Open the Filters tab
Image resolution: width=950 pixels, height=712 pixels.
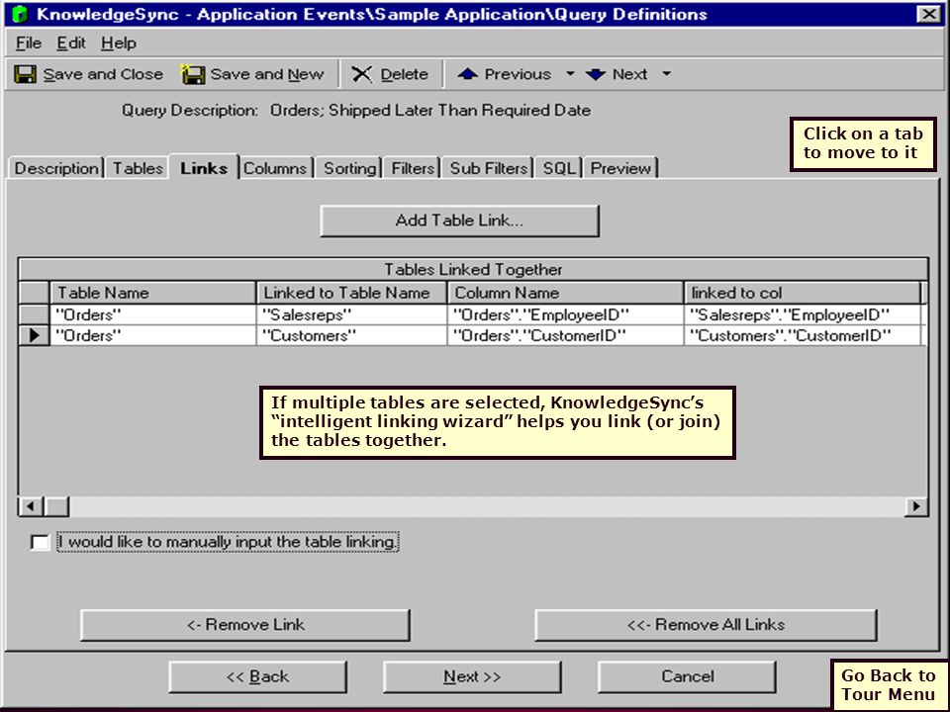tap(413, 168)
